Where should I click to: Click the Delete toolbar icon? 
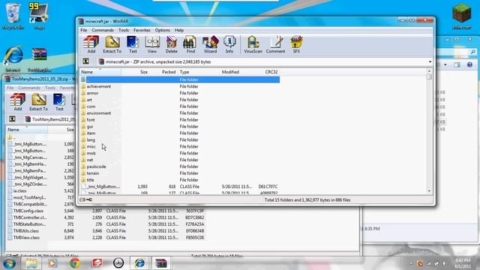click(172, 44)
